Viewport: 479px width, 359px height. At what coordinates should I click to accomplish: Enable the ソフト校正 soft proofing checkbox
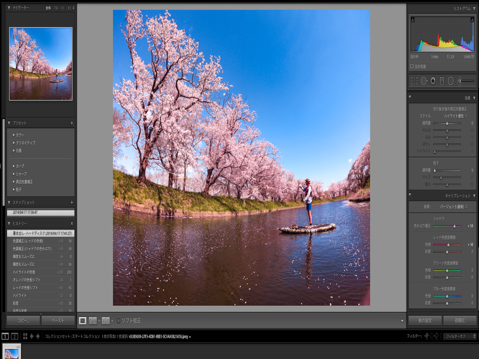(x=118, y=321)
